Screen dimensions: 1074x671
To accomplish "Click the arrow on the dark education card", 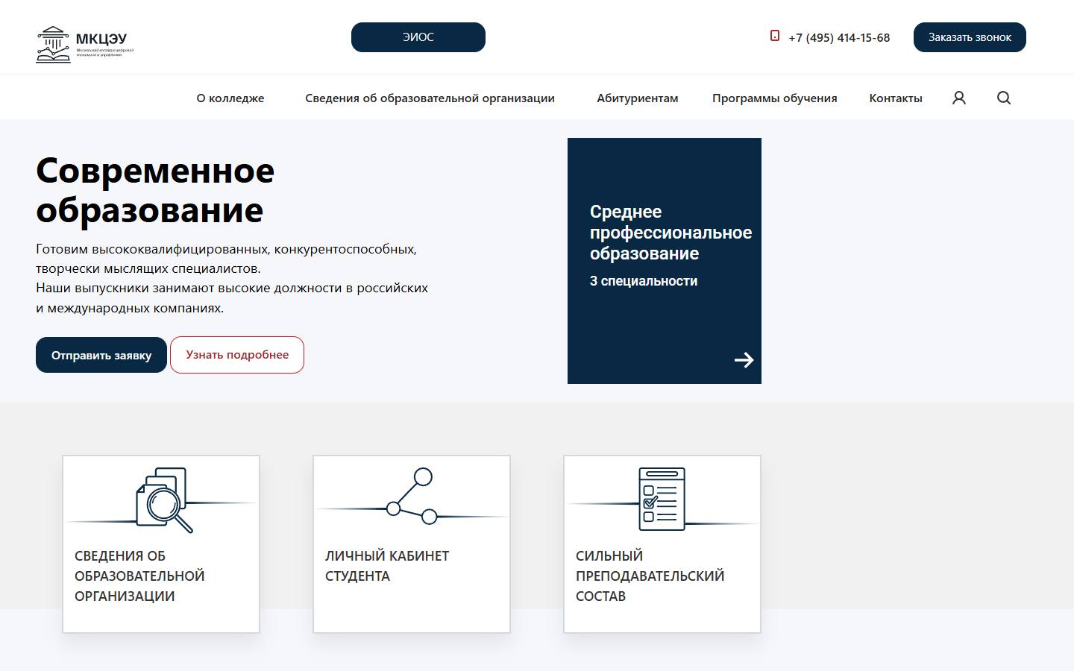I will click(744, 360).
